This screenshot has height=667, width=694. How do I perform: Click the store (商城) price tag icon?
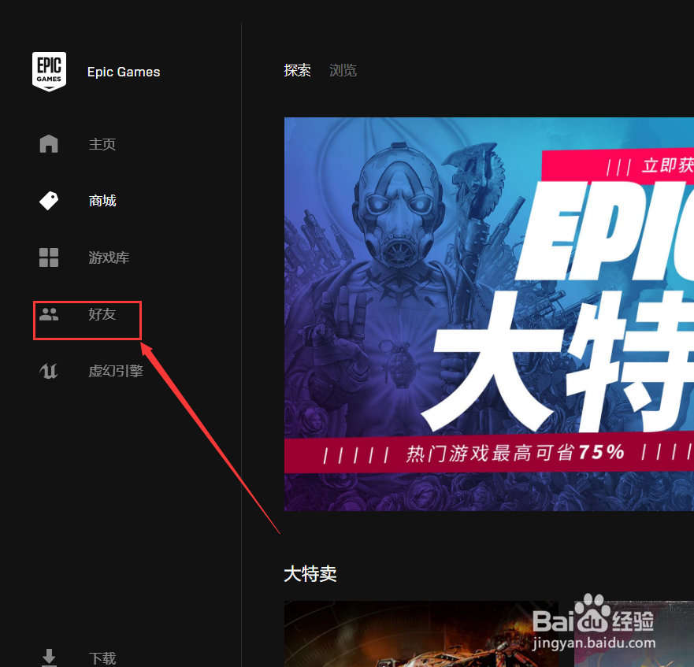click(49, 201)
